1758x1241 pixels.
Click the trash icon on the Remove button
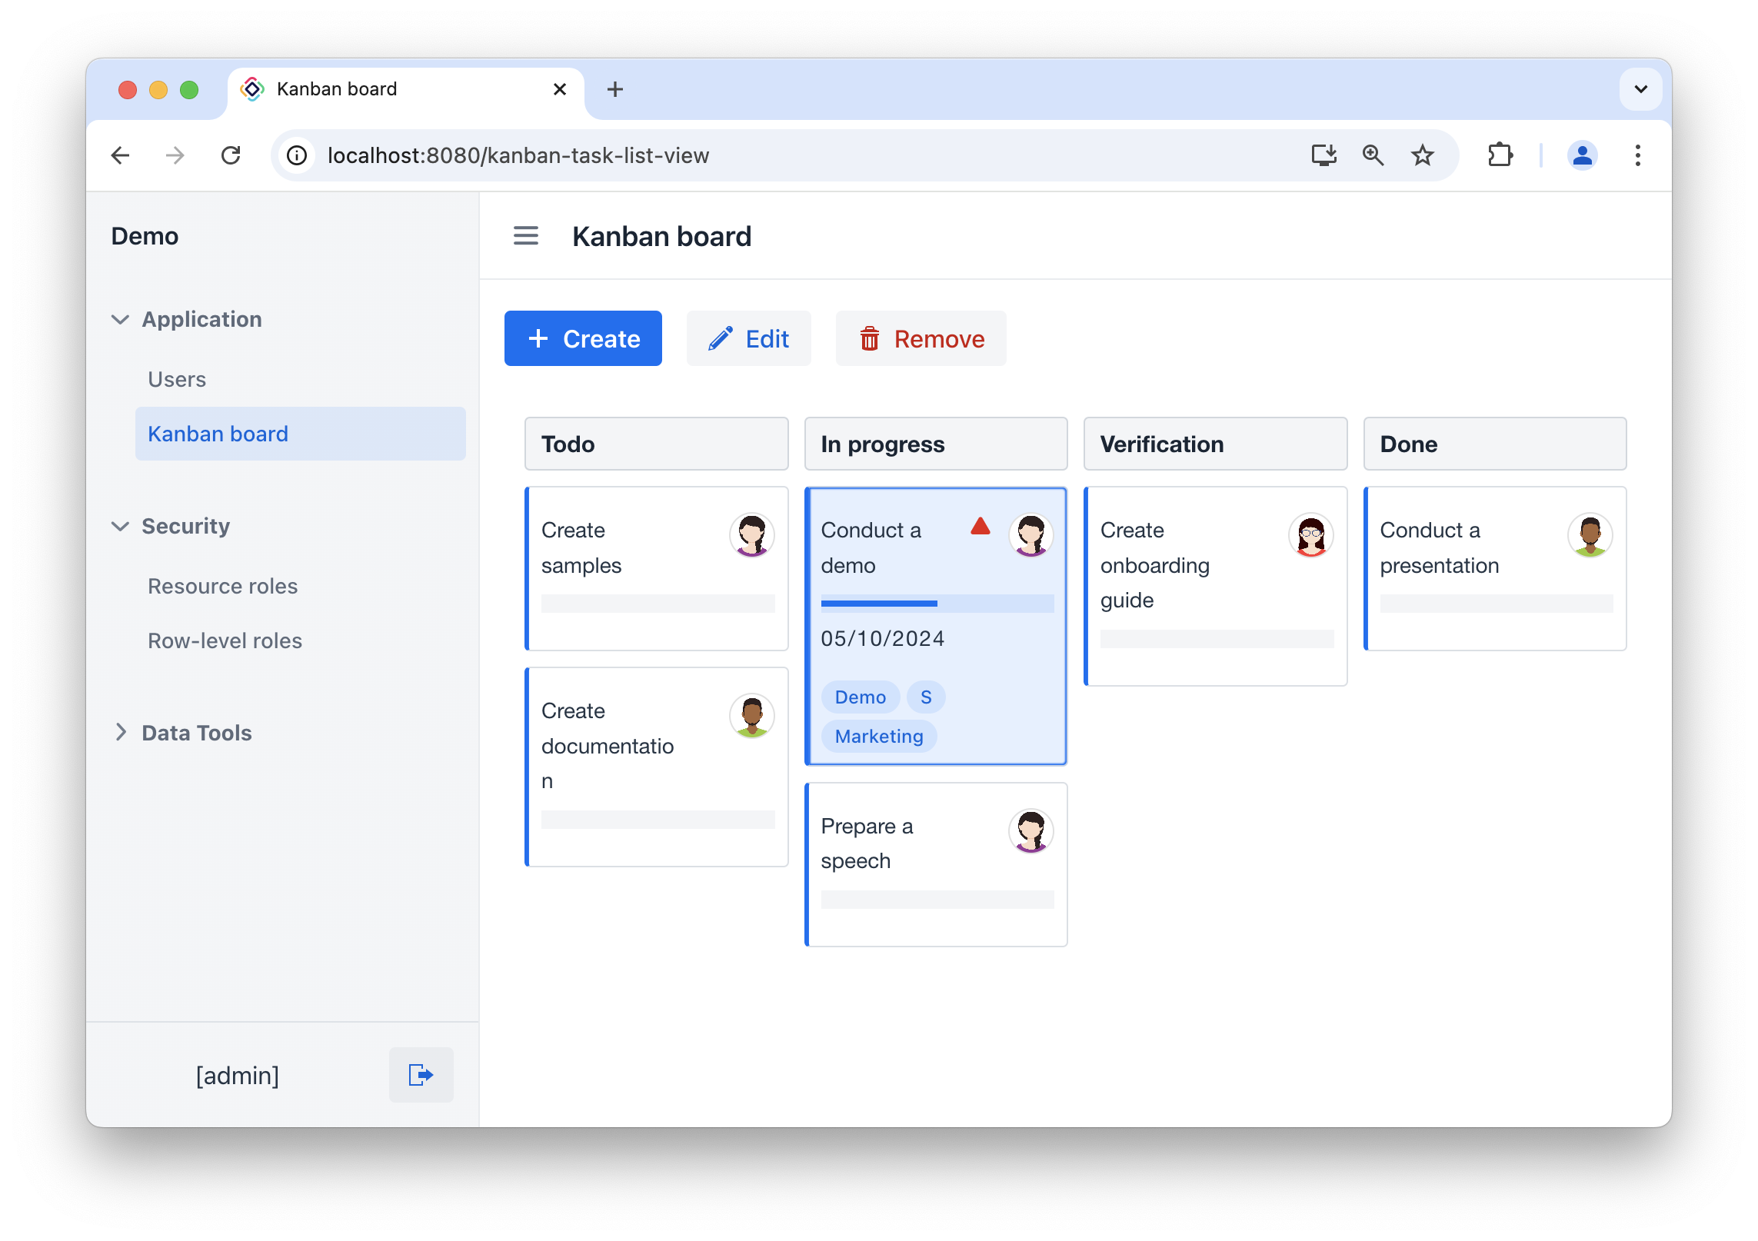869,338
